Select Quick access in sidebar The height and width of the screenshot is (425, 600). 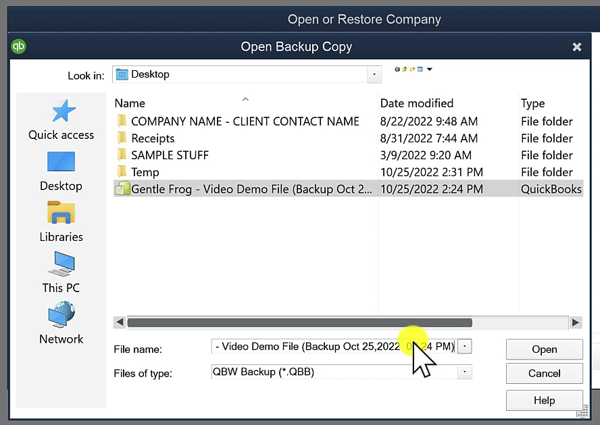(61, 119)
